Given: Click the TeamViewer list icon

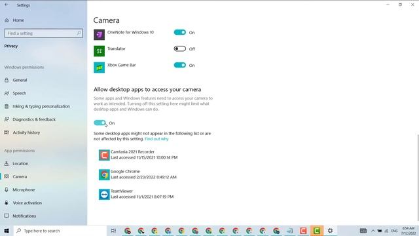Looking at the screenshot, I should tap(104, 194).
